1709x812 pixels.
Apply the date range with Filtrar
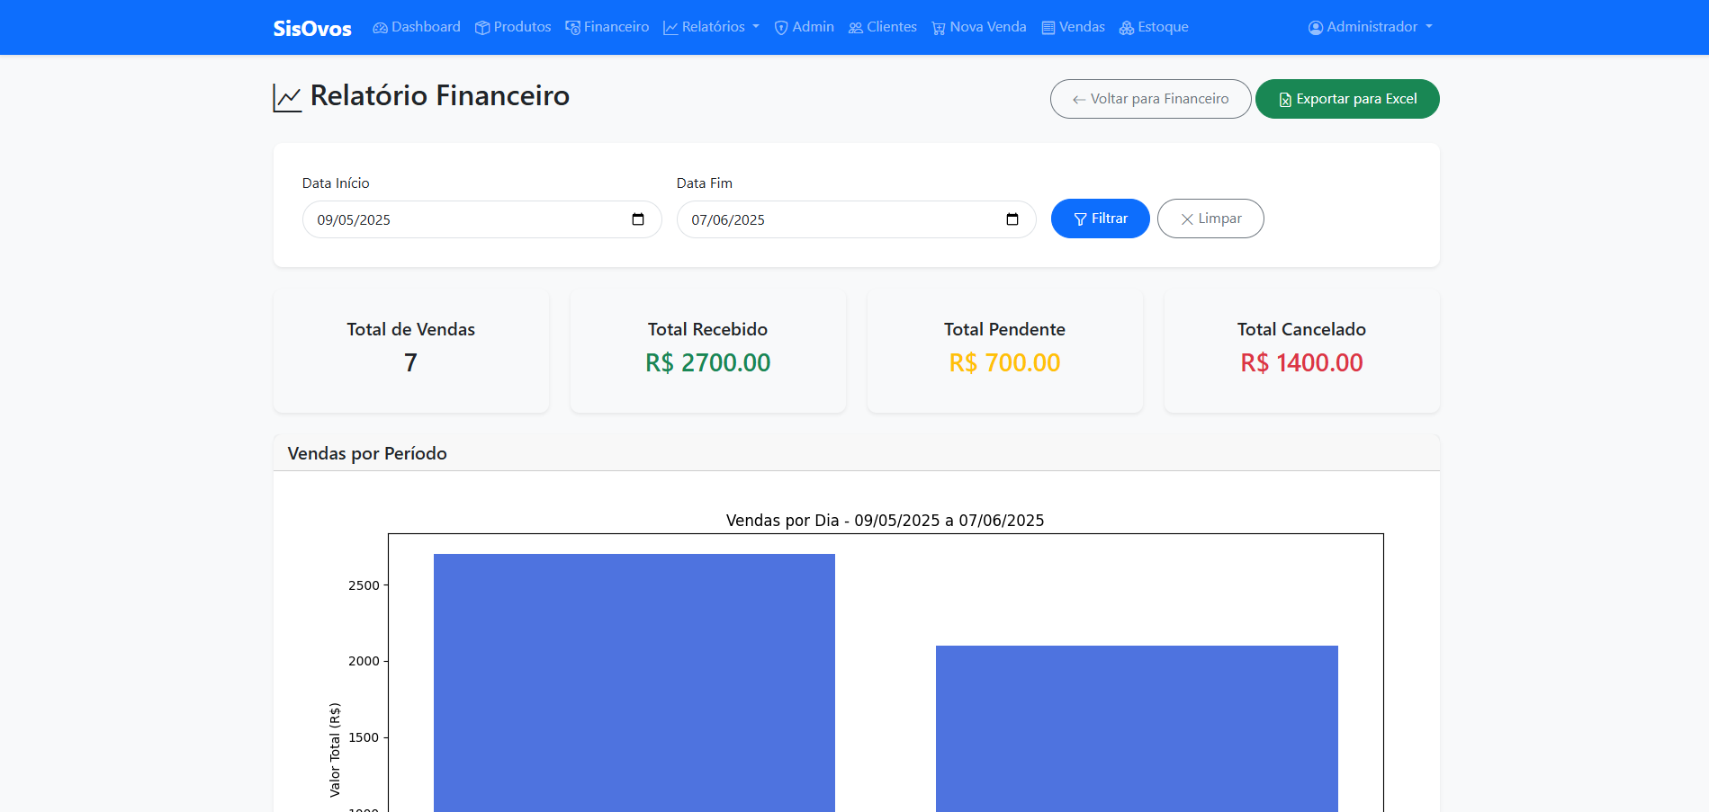click(x=1100, y=219)
